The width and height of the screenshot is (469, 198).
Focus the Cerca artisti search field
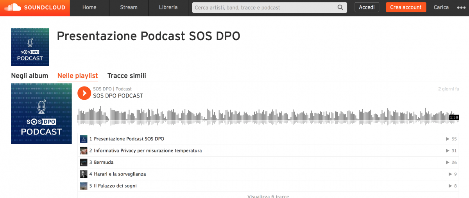tap(264, 7)
